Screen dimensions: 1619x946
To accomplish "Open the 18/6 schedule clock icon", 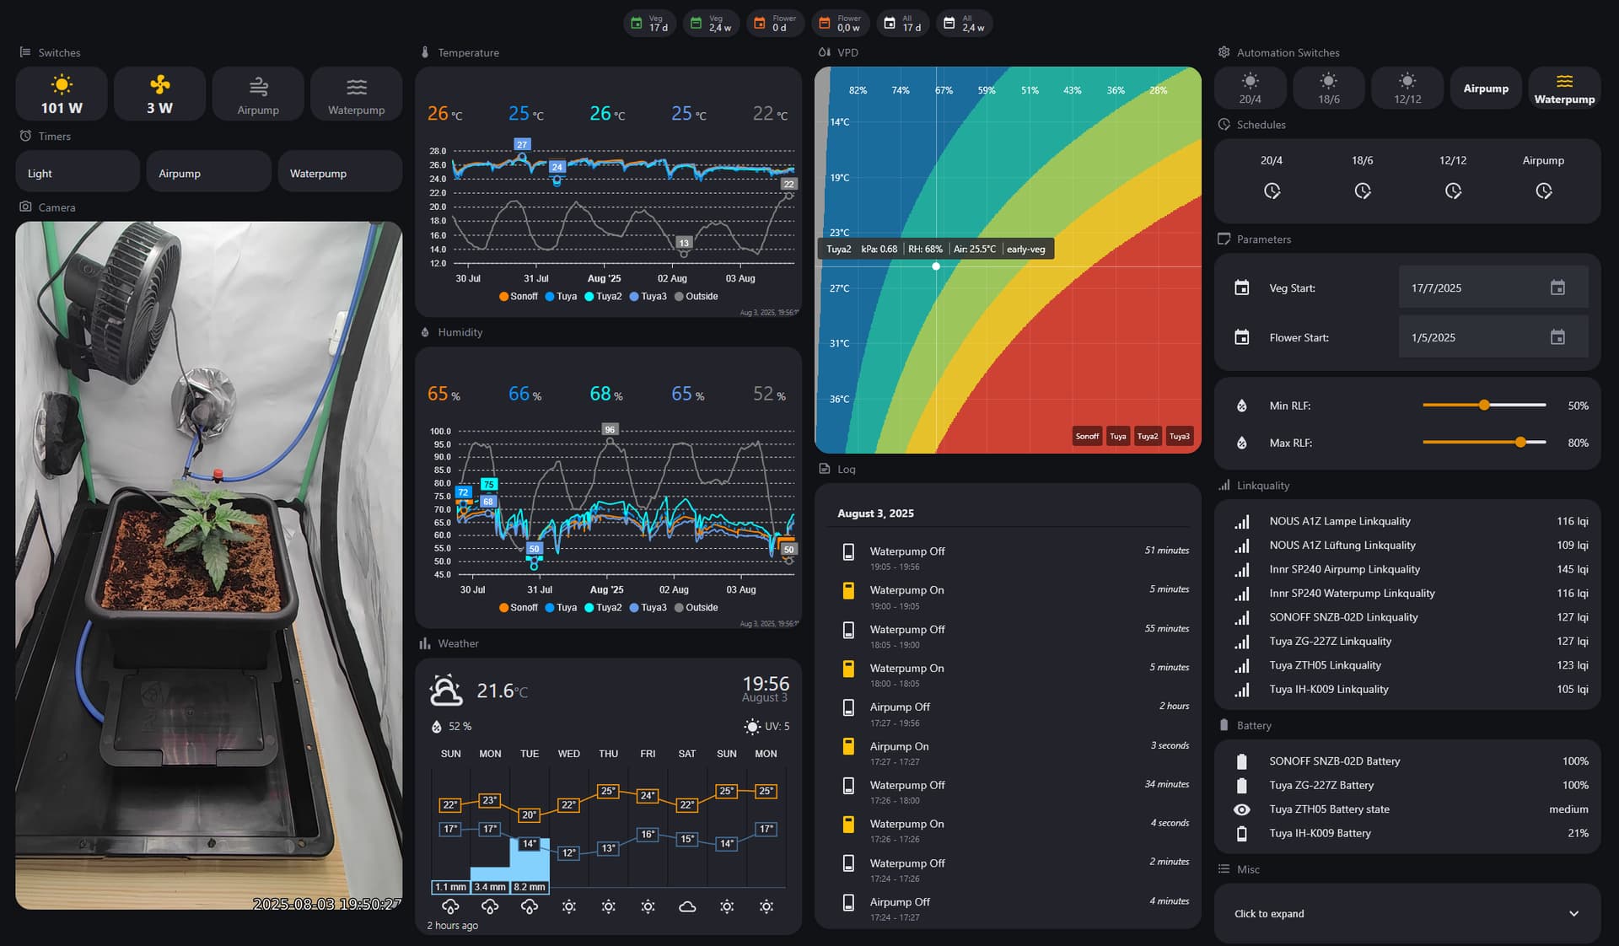I will (1362, 191).
